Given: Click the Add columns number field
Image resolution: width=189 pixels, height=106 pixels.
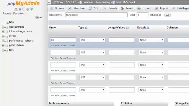Looking at the screenshot, I should (x=142, y=15).
